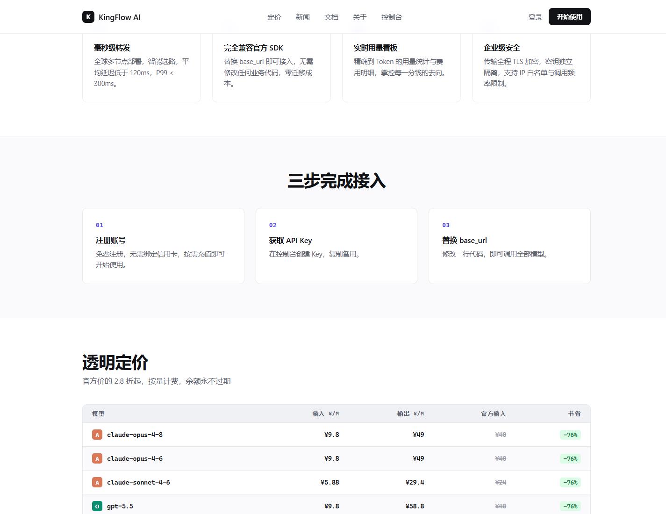
Task: Click the -76% badge for claude-opus-4-8
Action: coord(570,435)
